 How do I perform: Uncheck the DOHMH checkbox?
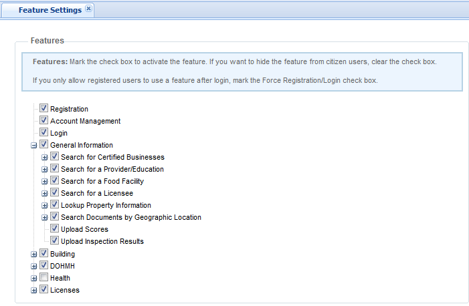(x=44, y=265)
